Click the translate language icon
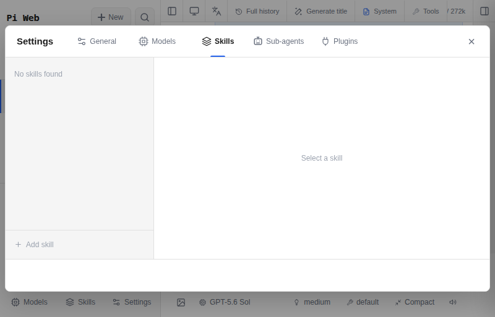Viewport: 495px width, 317px height. 216,11
